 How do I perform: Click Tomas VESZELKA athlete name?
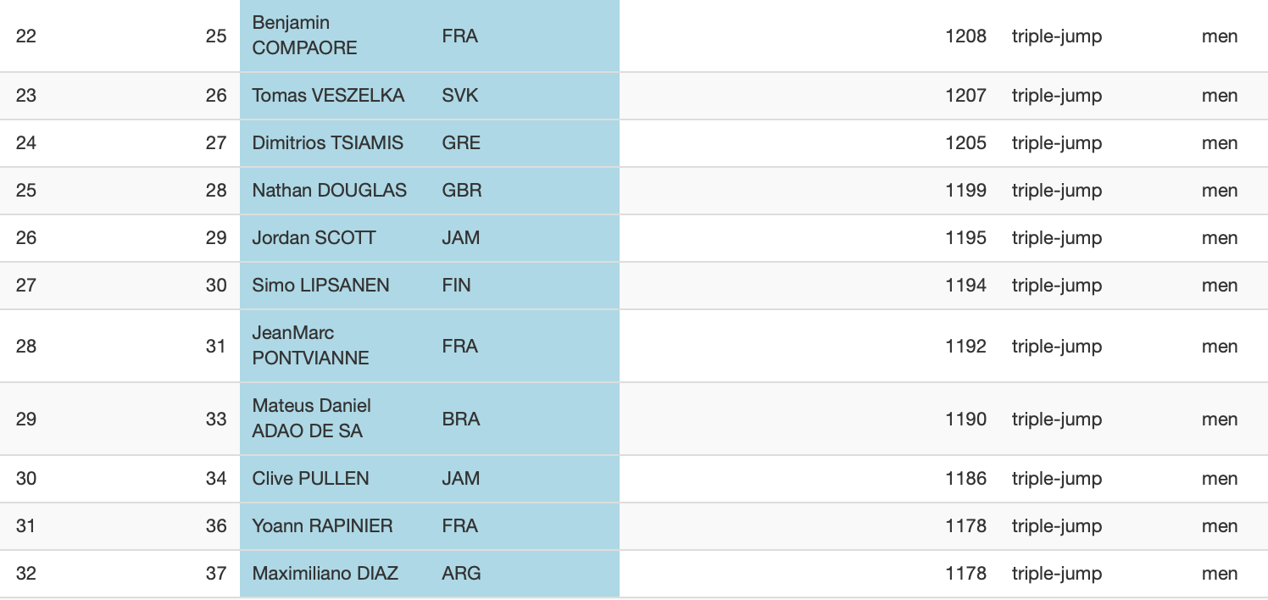coord(328,96)
